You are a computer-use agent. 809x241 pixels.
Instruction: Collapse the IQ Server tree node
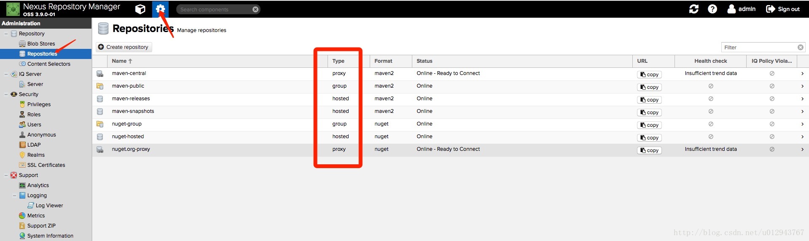(6, 74)
